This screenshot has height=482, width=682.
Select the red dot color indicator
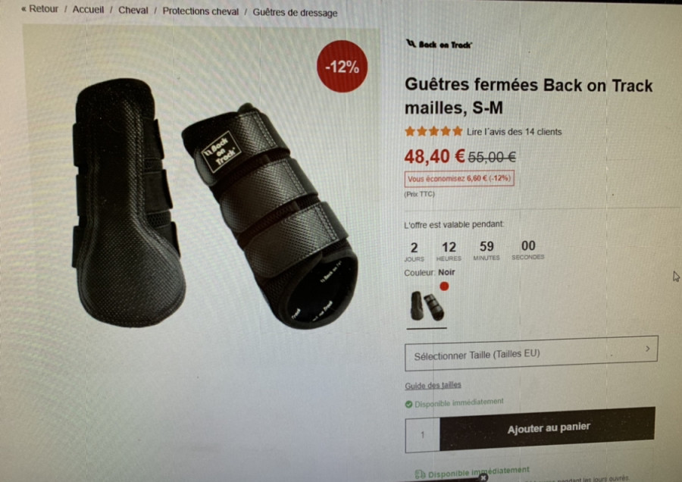coord(444,286)
